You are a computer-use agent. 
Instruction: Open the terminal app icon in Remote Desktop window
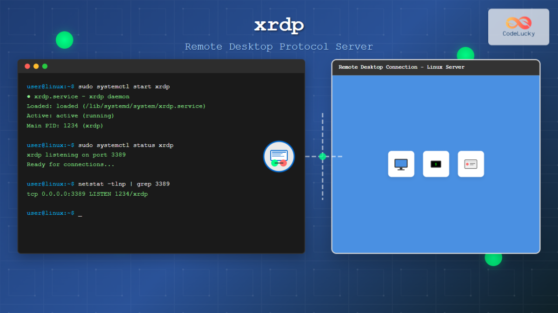pos(436,163)
